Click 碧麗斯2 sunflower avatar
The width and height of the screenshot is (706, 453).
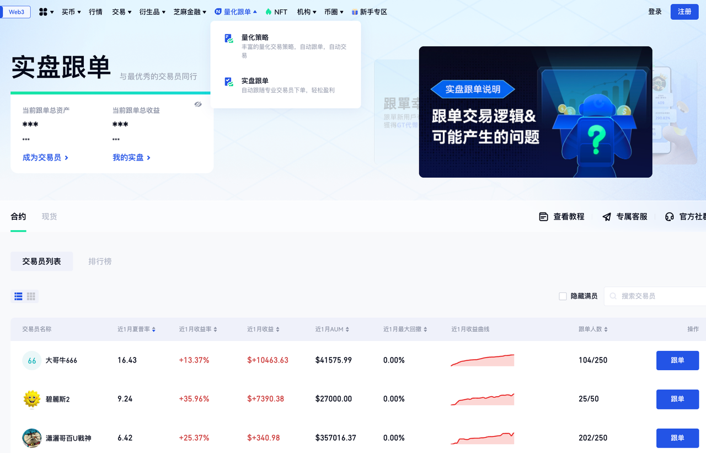[x=32, y=399]
